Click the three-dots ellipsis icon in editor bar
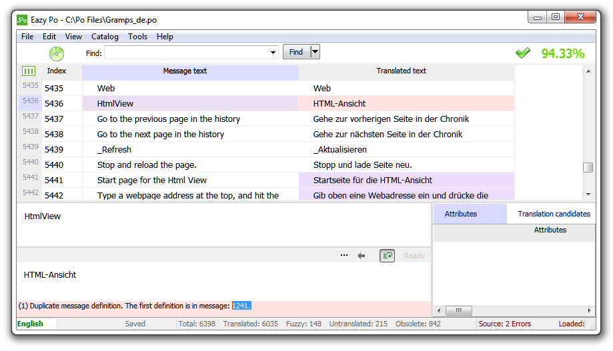613x351 pixels. (x=344, y=255)
